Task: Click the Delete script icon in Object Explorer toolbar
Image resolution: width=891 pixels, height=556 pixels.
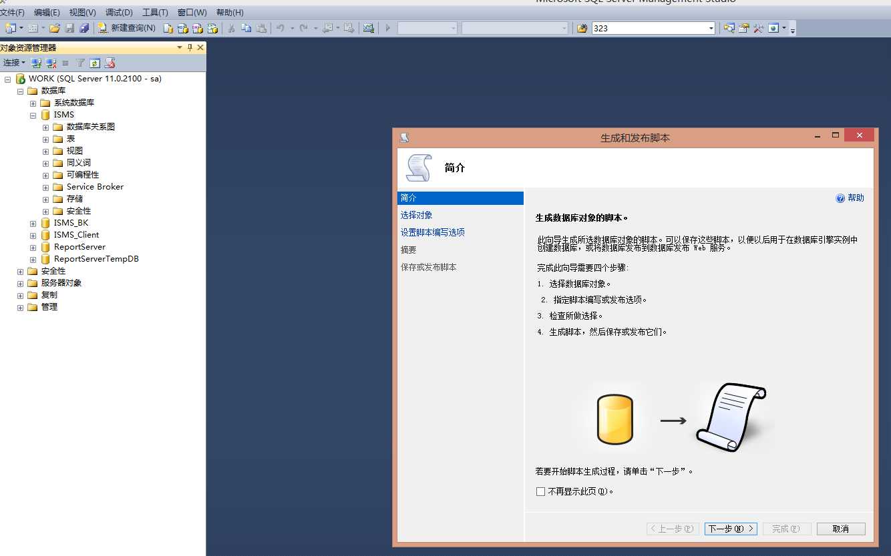Action: [x=110, y=63]
